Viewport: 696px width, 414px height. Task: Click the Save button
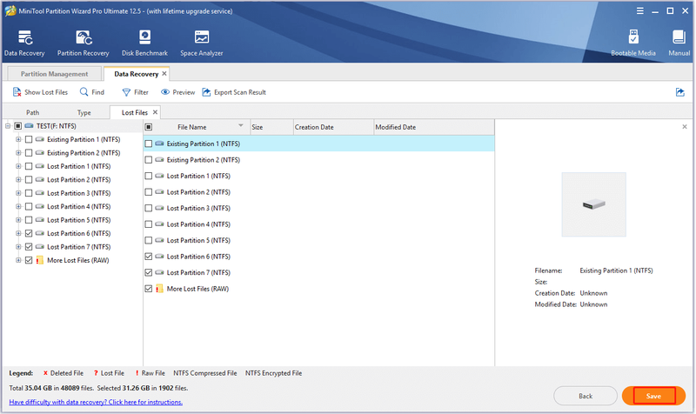[653, 396]
